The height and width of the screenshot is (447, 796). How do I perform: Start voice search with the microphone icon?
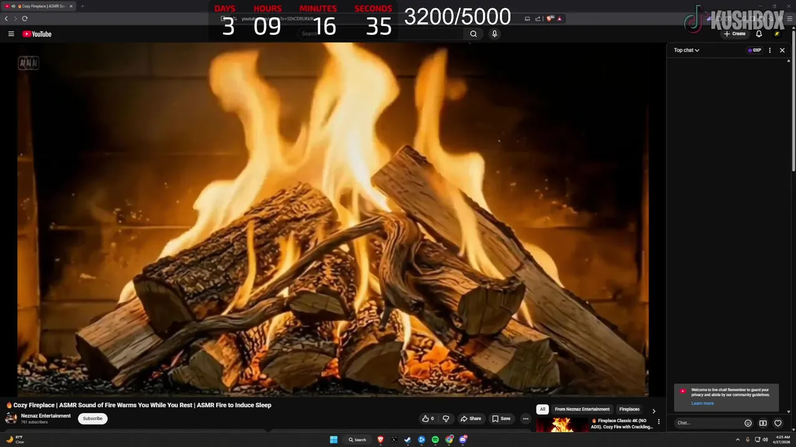(494, 34)
